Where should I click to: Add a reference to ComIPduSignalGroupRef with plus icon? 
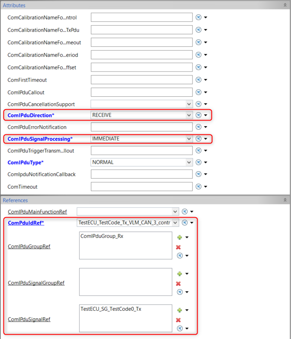[x=179, y=274]
